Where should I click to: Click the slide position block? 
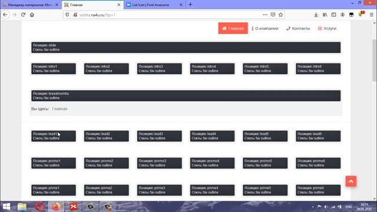click(186, 47)
